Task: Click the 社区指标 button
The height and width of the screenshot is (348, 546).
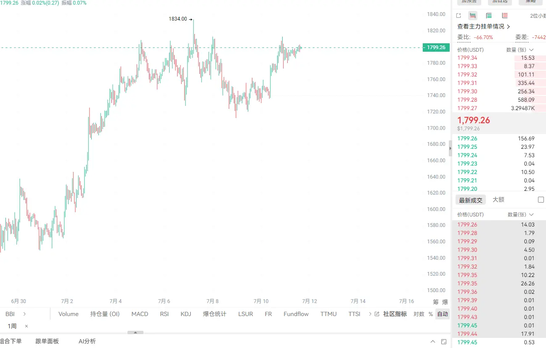Action: tap(395, 314)
